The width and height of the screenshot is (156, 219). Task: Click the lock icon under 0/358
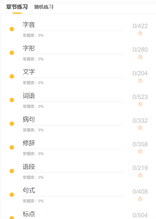140,152
